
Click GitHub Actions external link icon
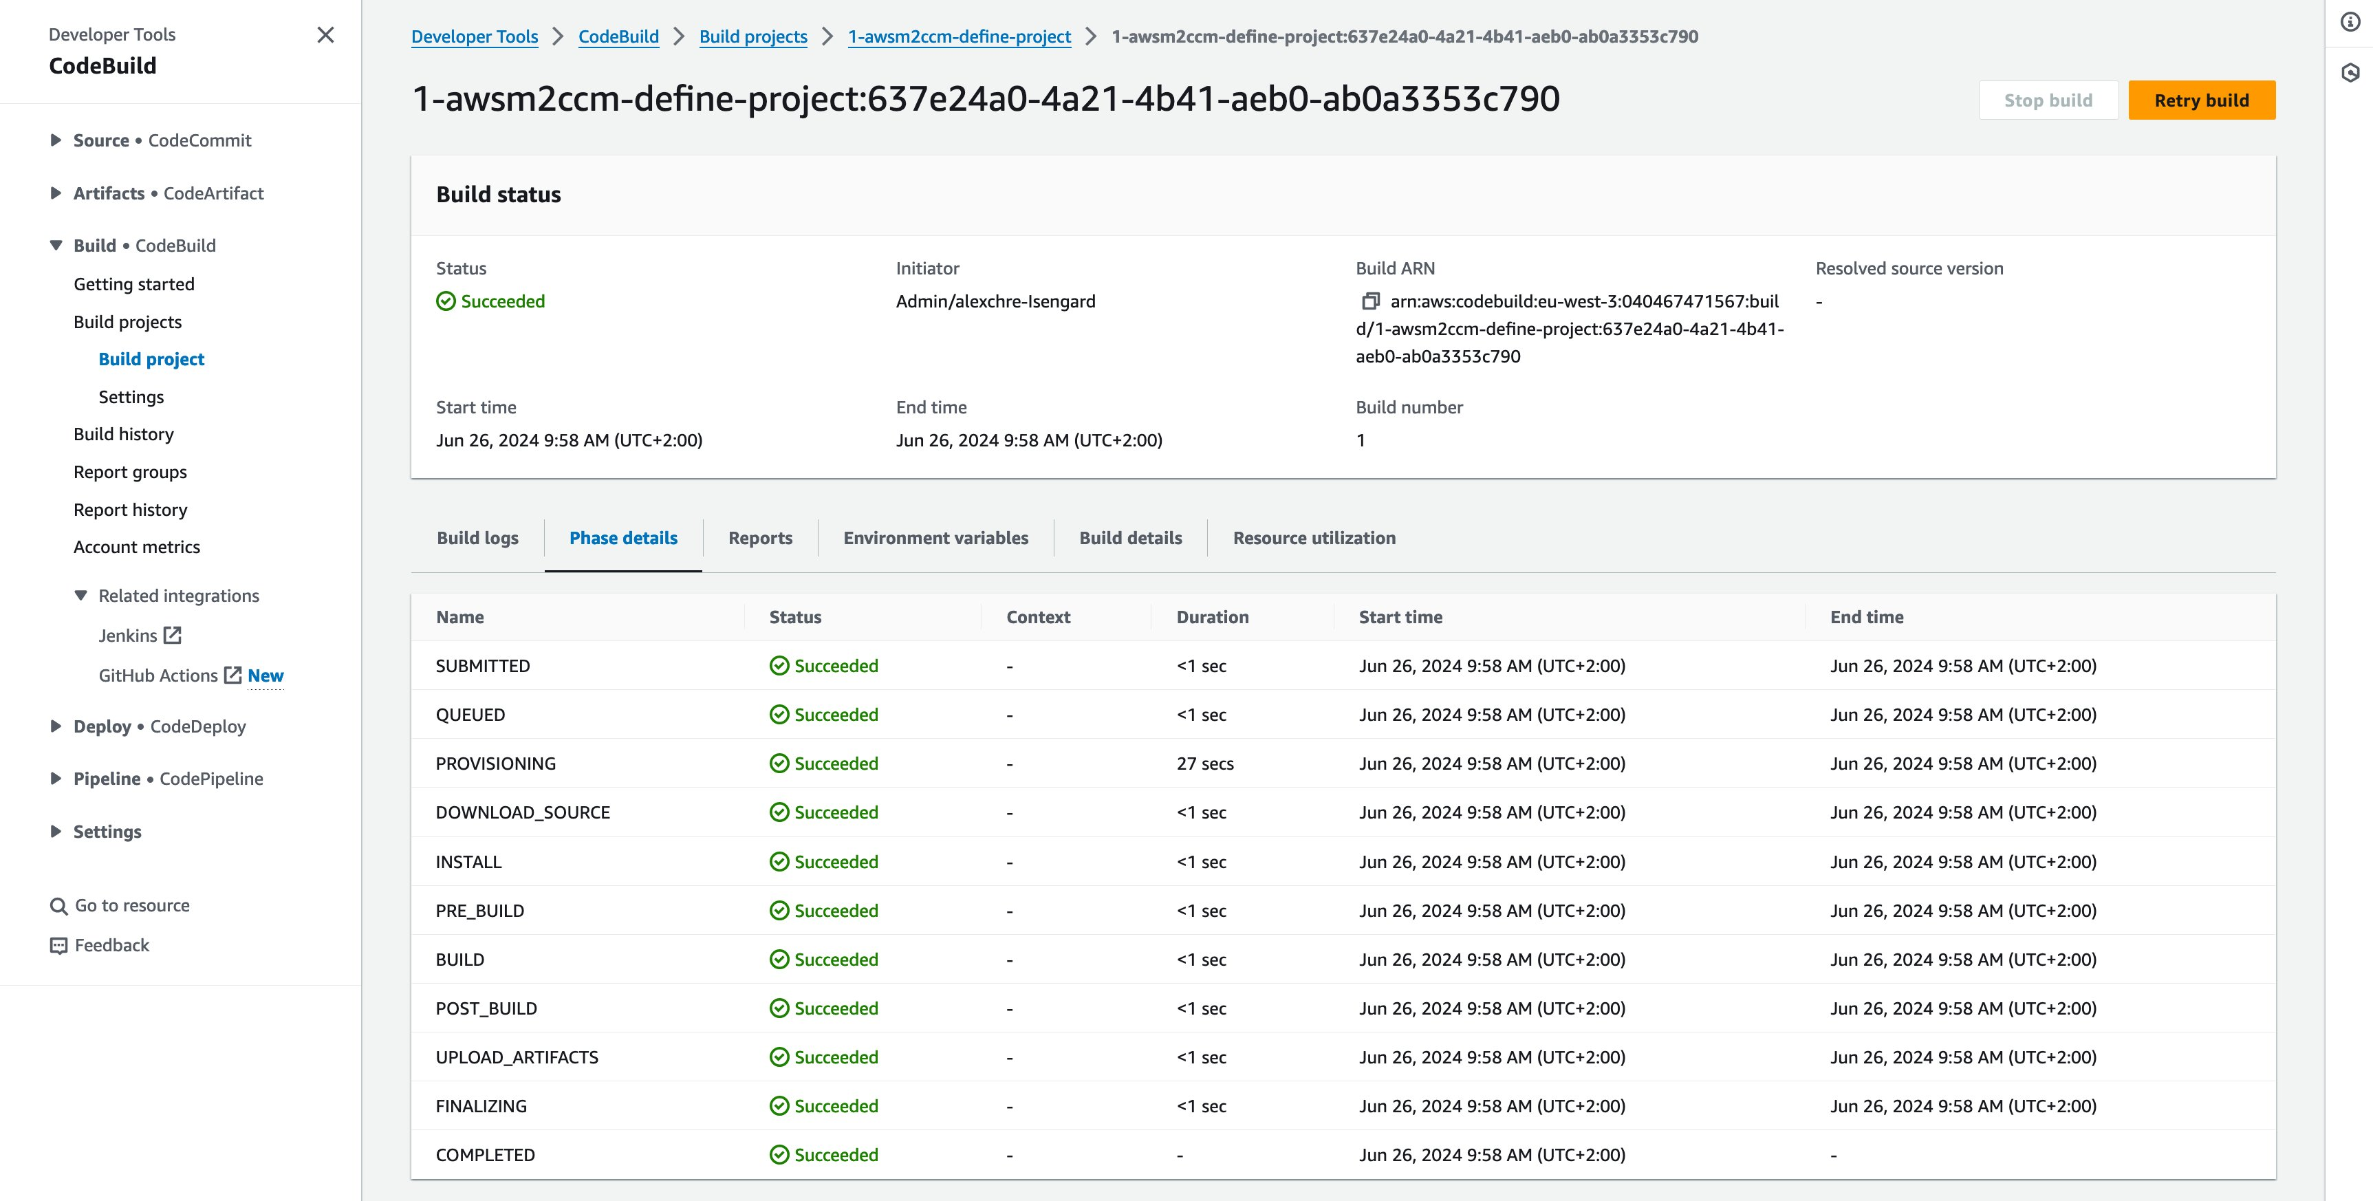point(233,675)
